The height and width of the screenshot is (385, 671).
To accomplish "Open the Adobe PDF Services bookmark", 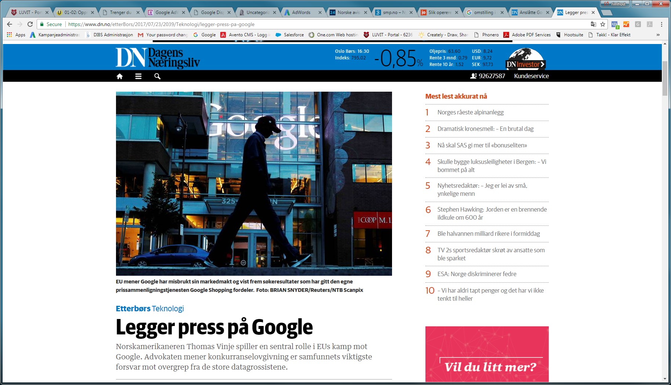I will tap(527, 35).
